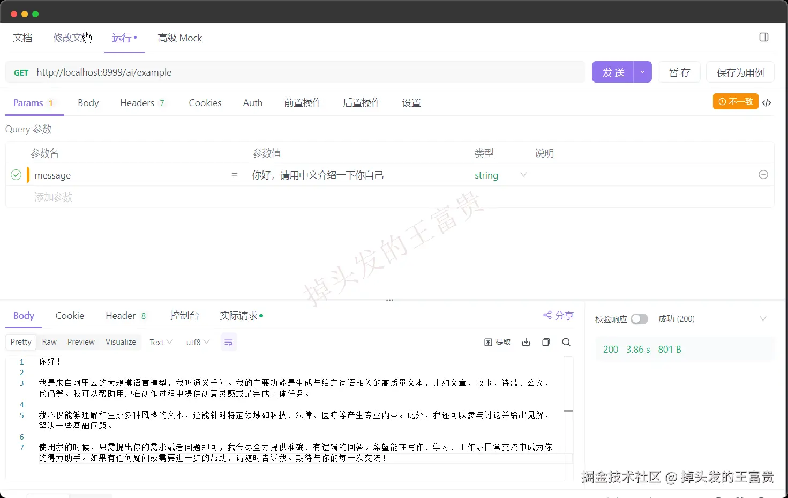788x498 pixels.
Task: Toggle the right sidebar panel icon
Action: tap(764, 37)
